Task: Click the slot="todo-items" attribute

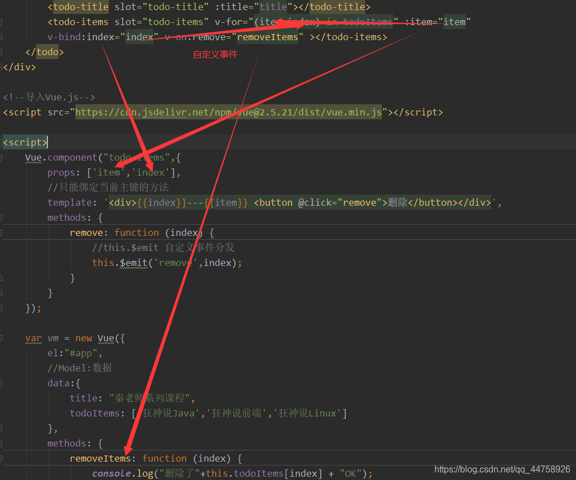Action: (162, 22)
